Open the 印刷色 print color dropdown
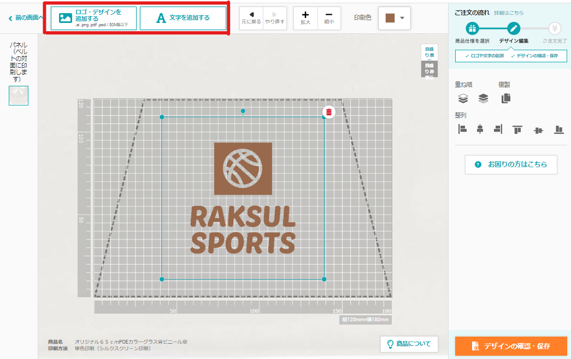This screenshot has height=359, width=571. click(x=395, y=18)
